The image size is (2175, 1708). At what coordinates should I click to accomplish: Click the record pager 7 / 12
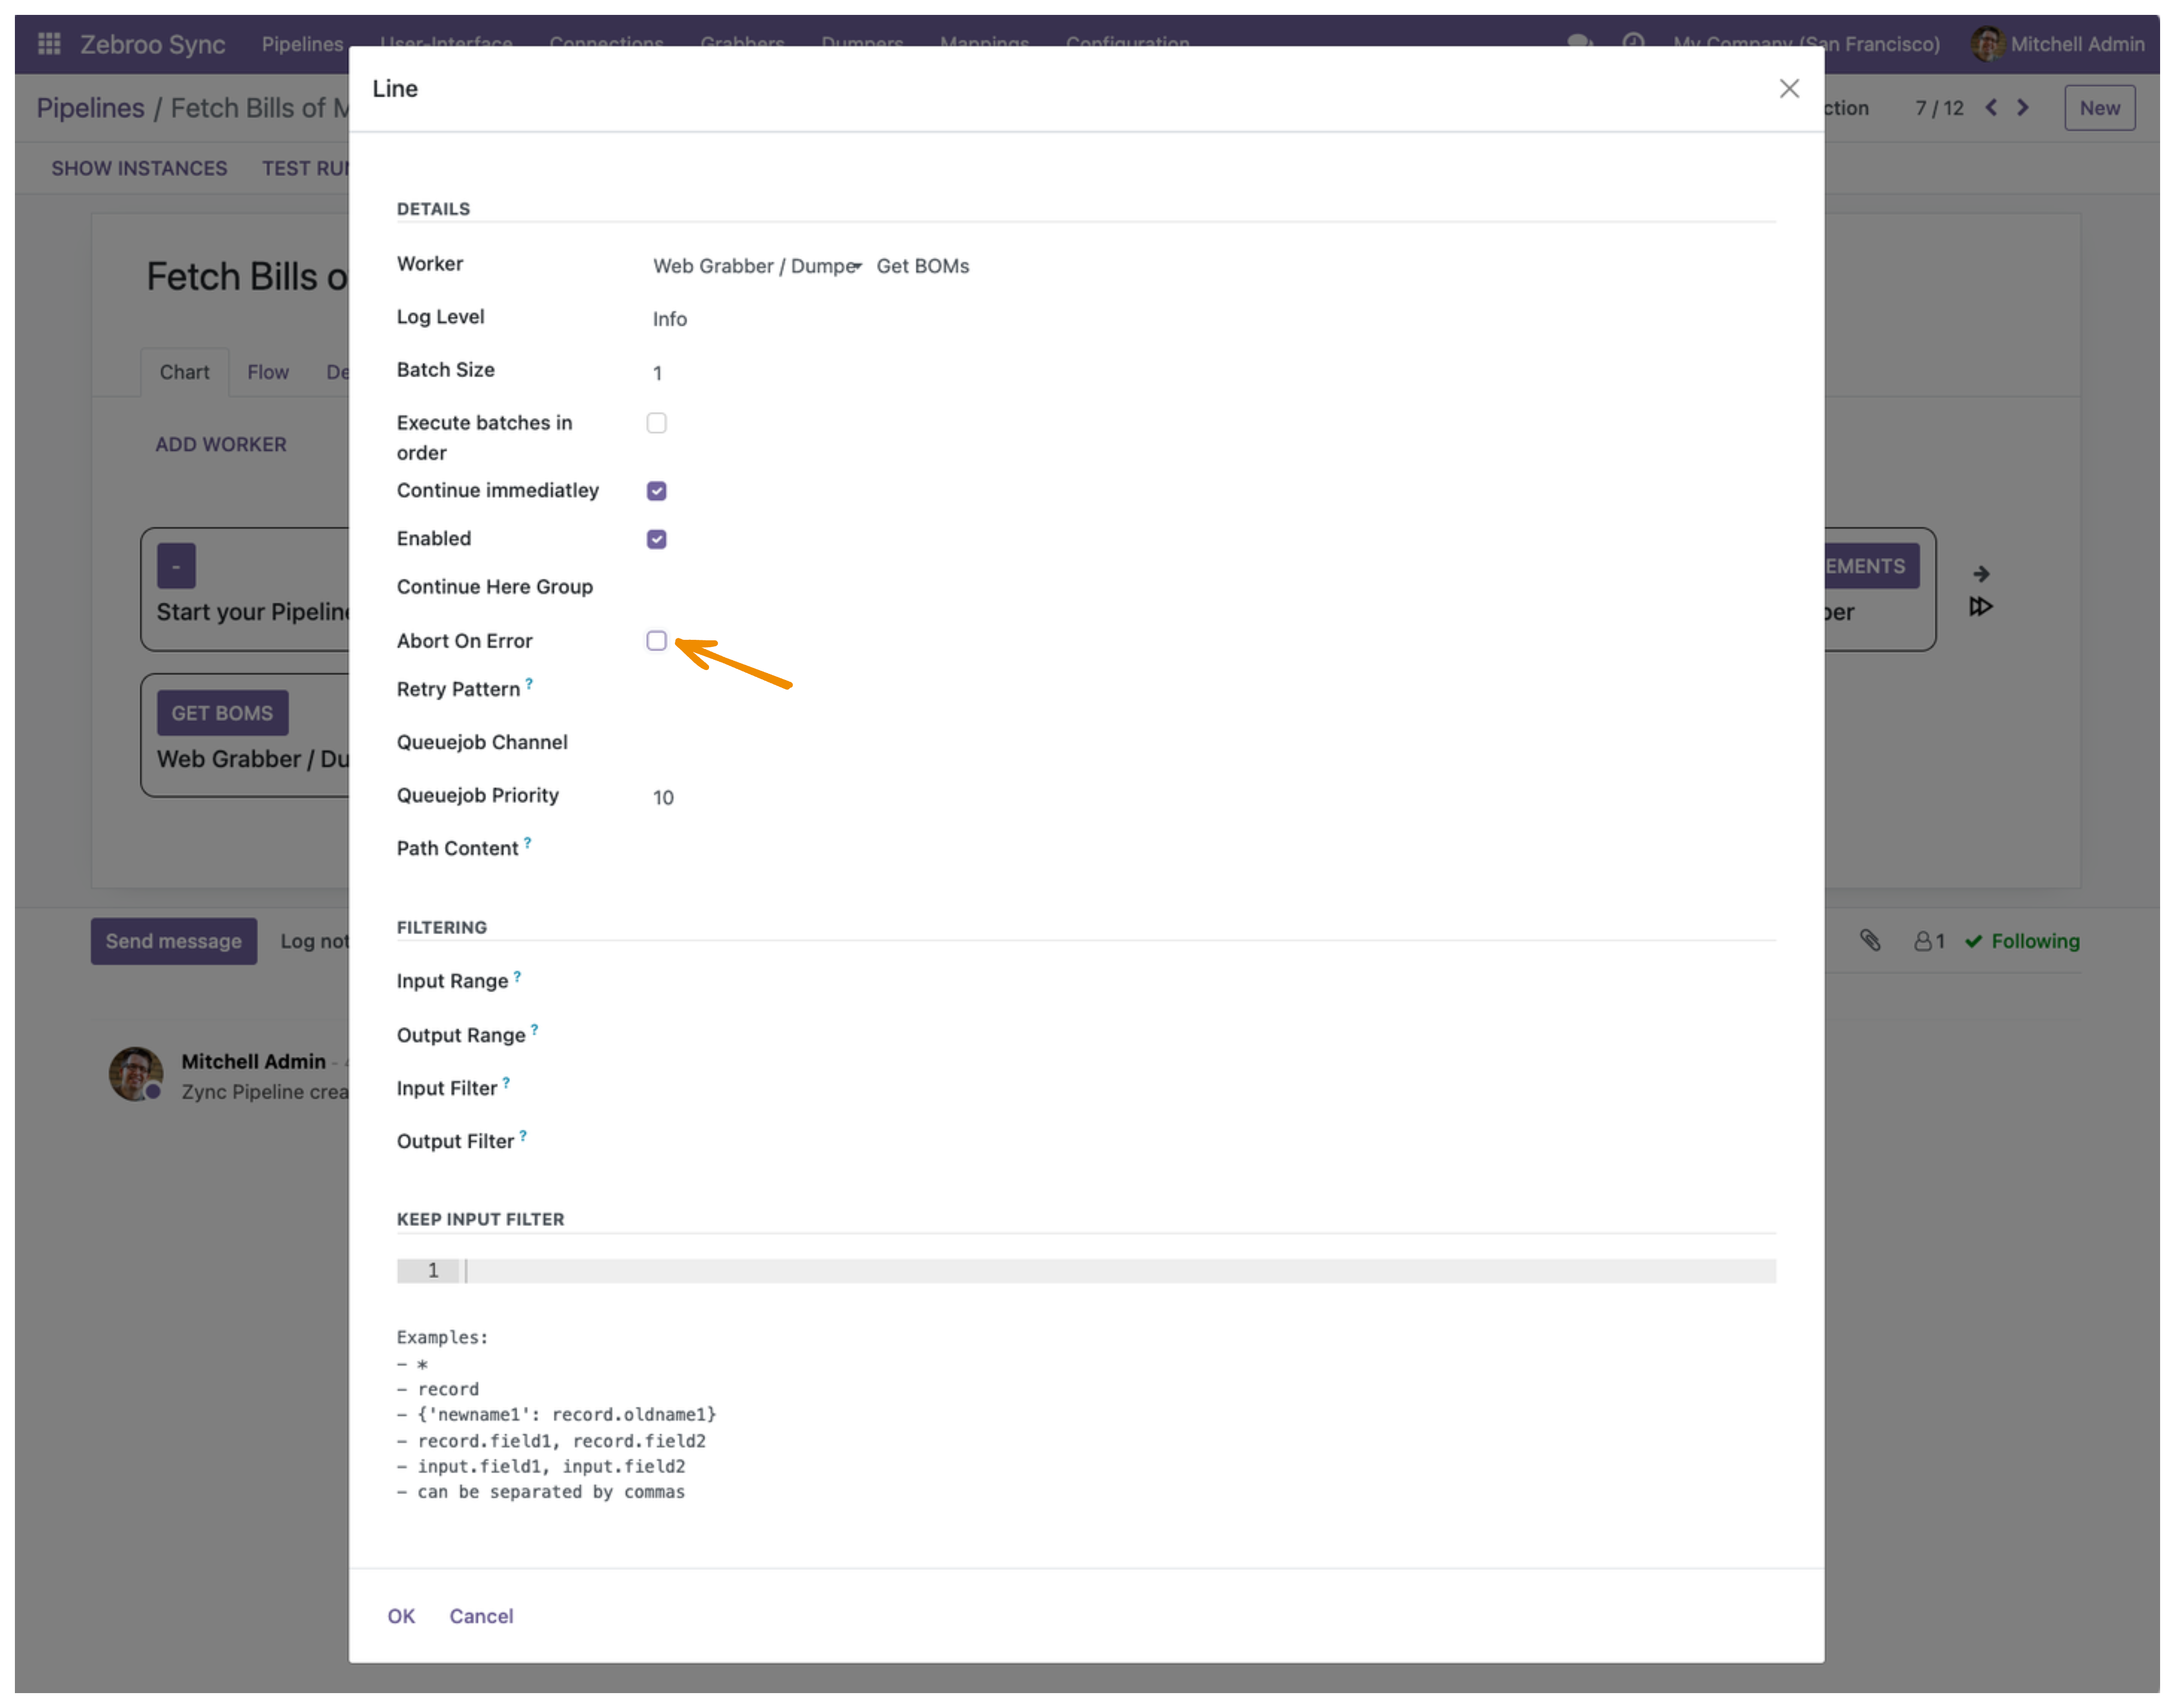click(1939, 108)
